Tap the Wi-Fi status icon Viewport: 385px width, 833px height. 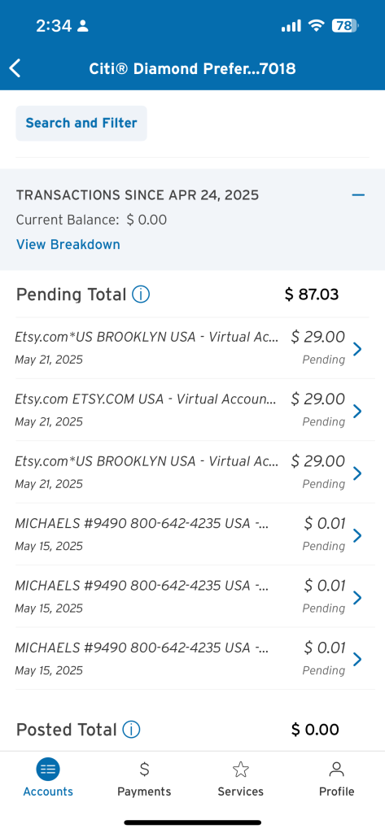(x=317, y=25)
